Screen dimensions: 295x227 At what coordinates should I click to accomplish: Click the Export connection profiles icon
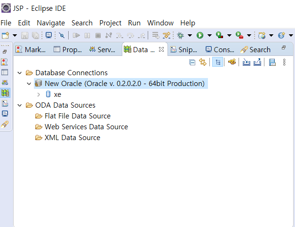tap(257, 62)
